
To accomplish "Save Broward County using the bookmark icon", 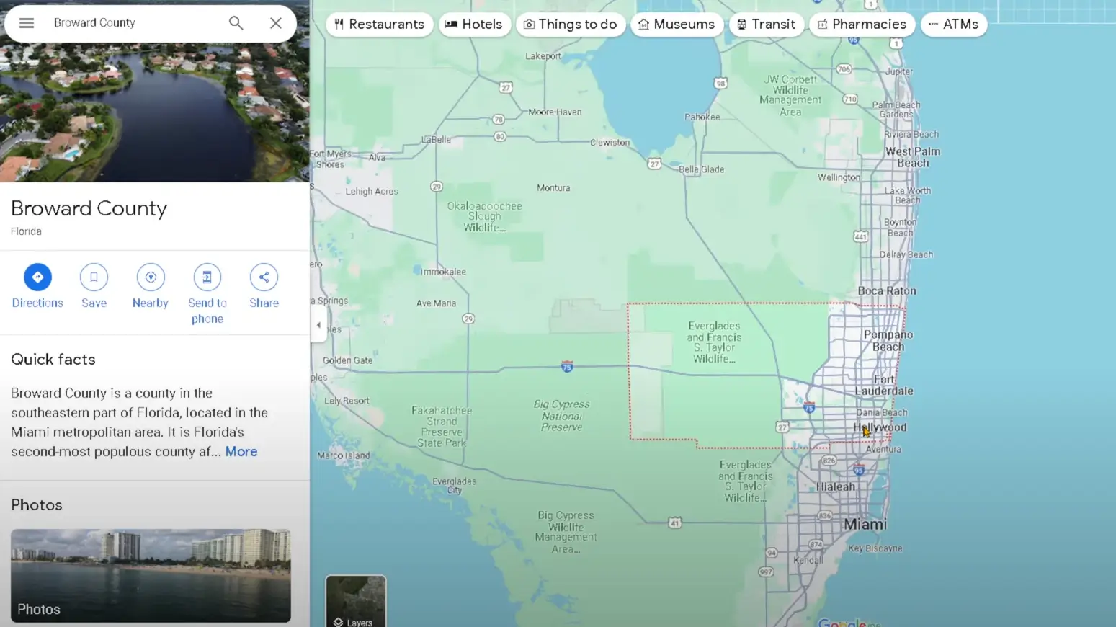I will tap(94, 277).
